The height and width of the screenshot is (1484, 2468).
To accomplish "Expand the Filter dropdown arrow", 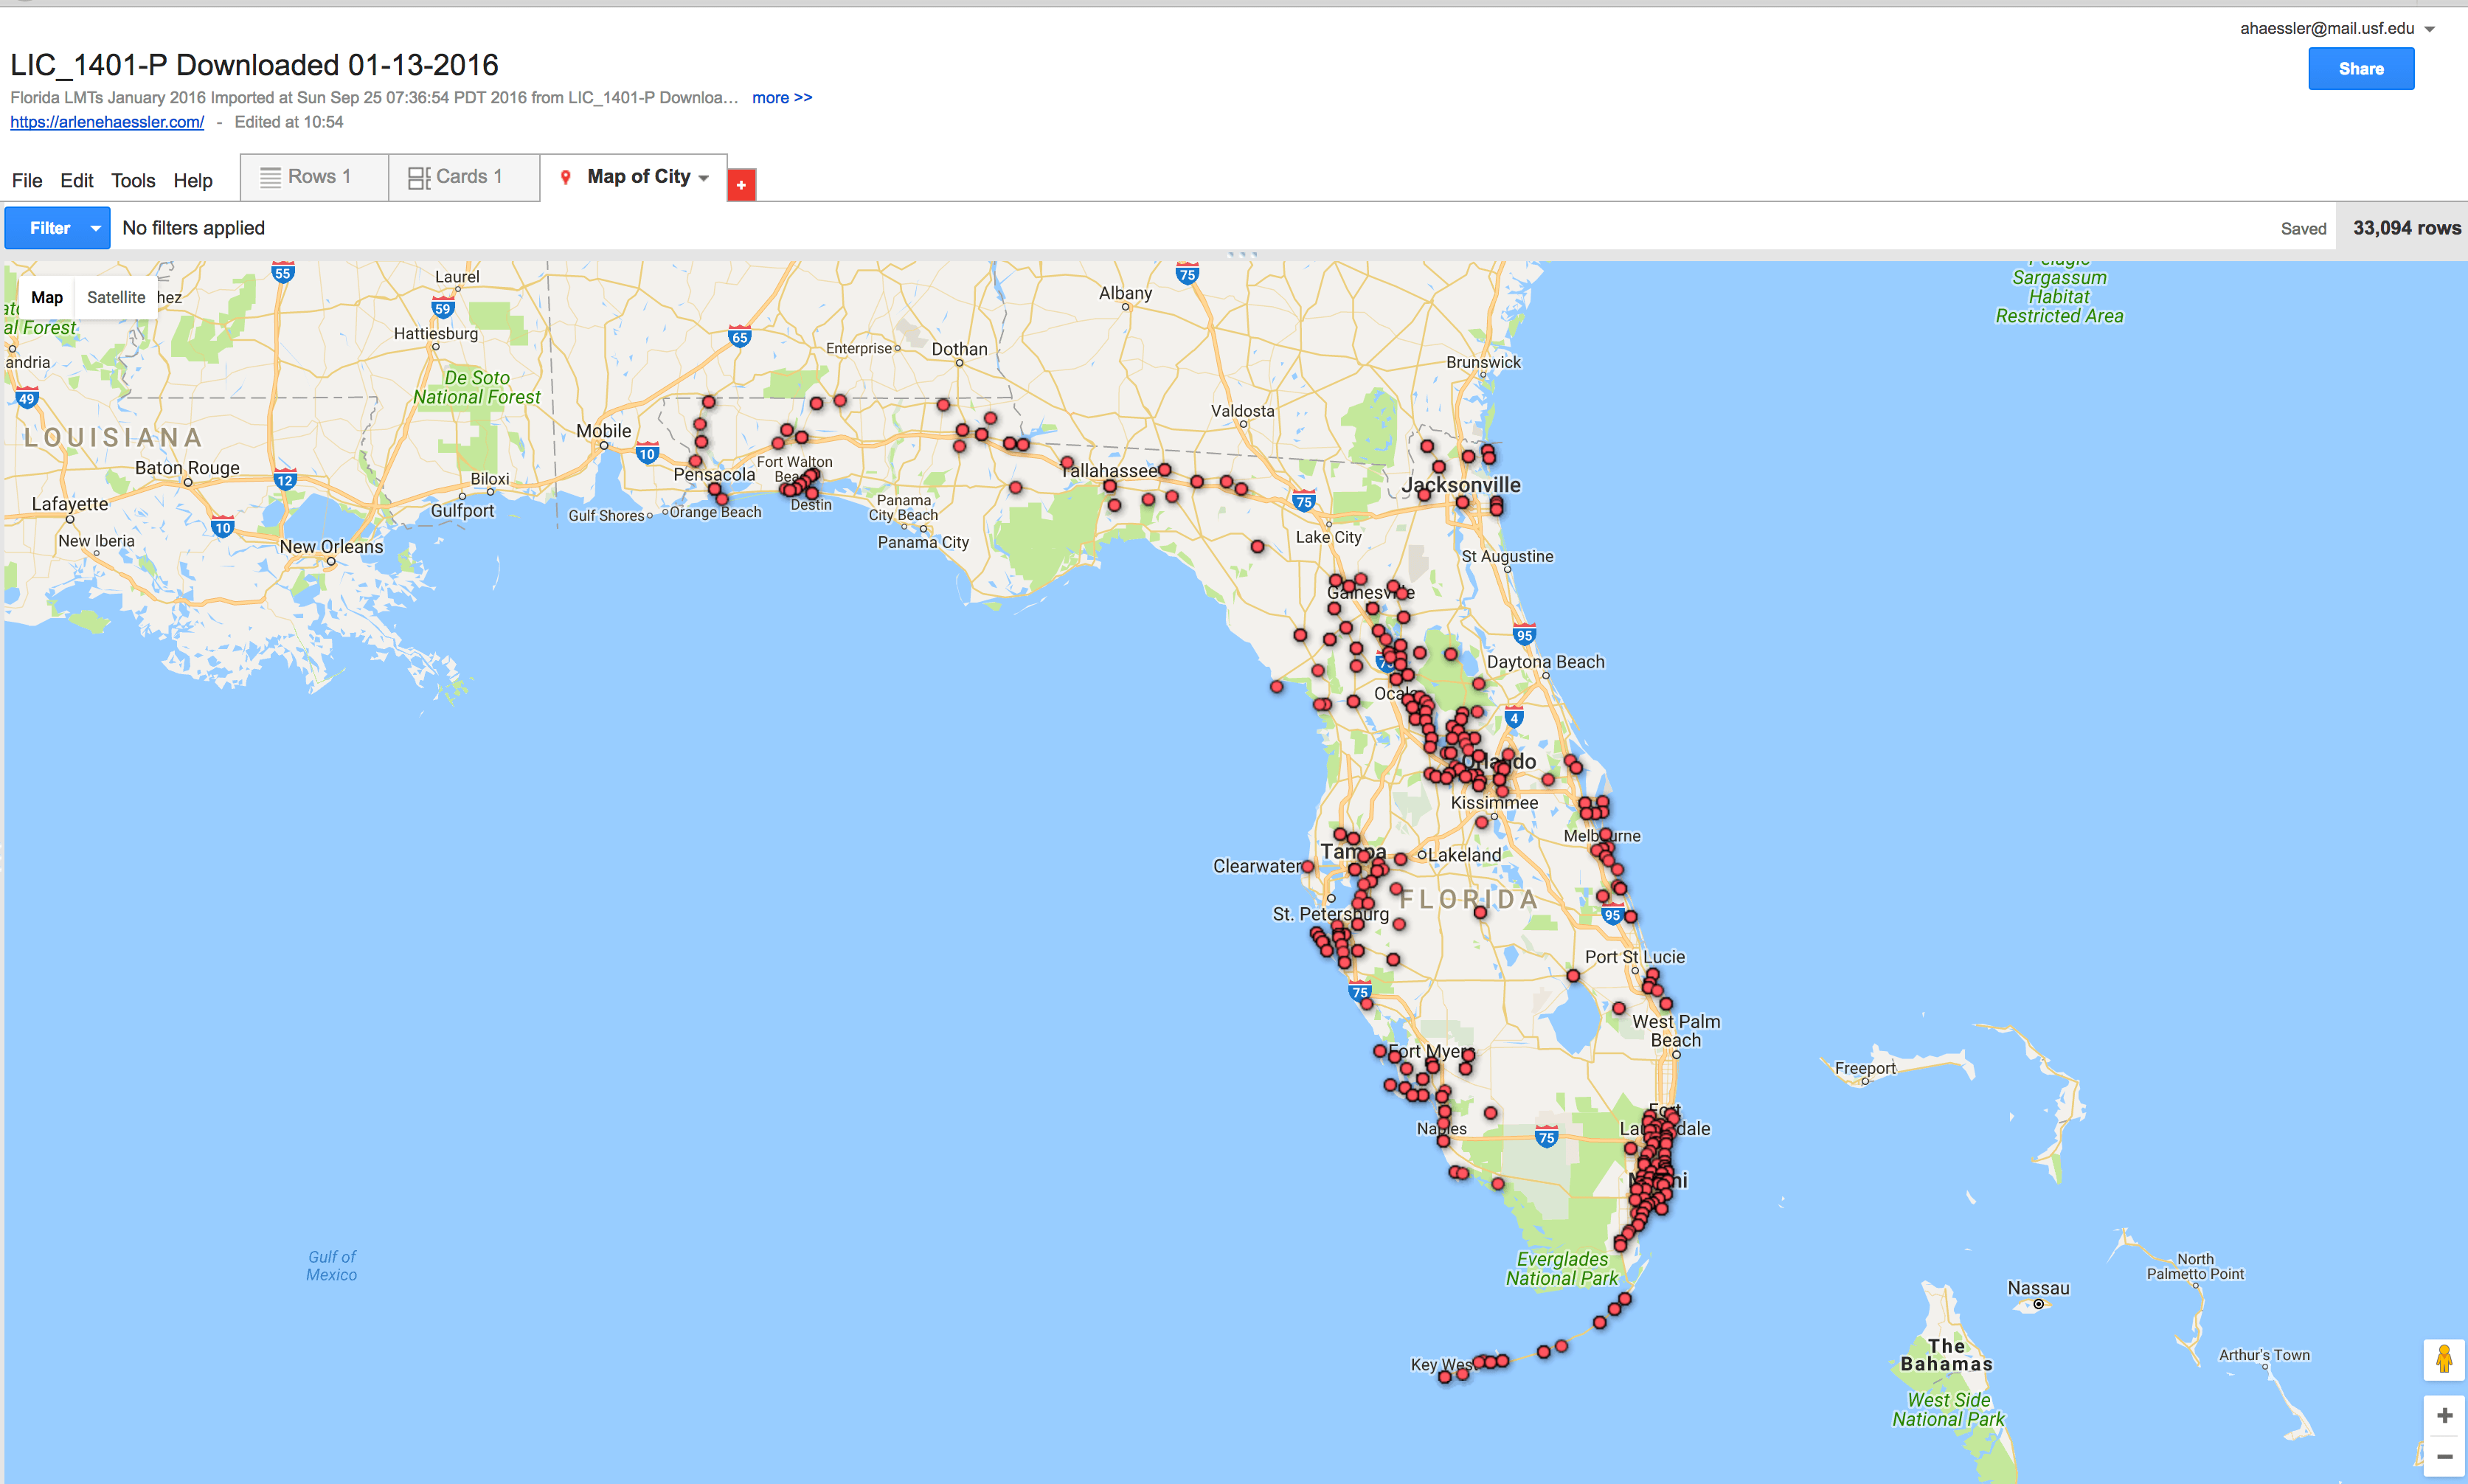I will click(96, 227).
